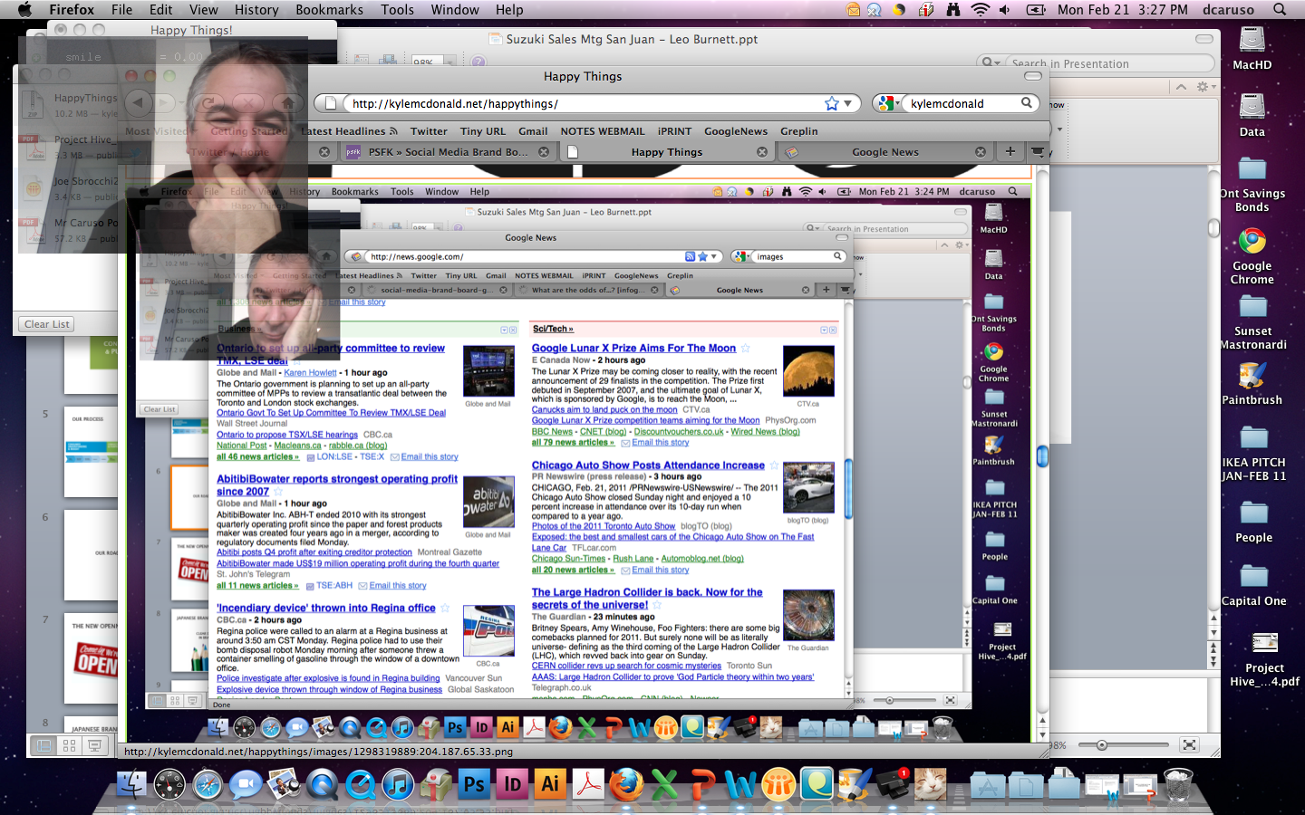The image size is (1305, 815).
Task: Click Spotlight magnifier in top menu bar
Action: click(x=1280, y=10)
